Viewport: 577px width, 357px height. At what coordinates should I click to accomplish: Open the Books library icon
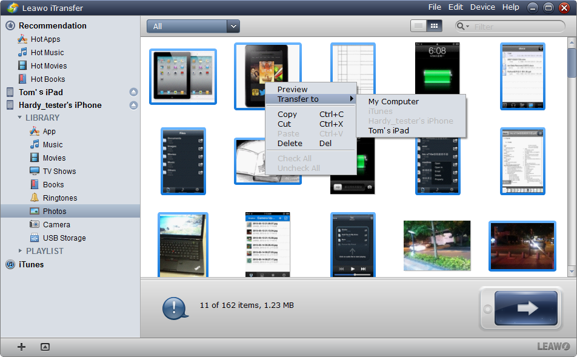pyautogui.click(x=35, y=184)
